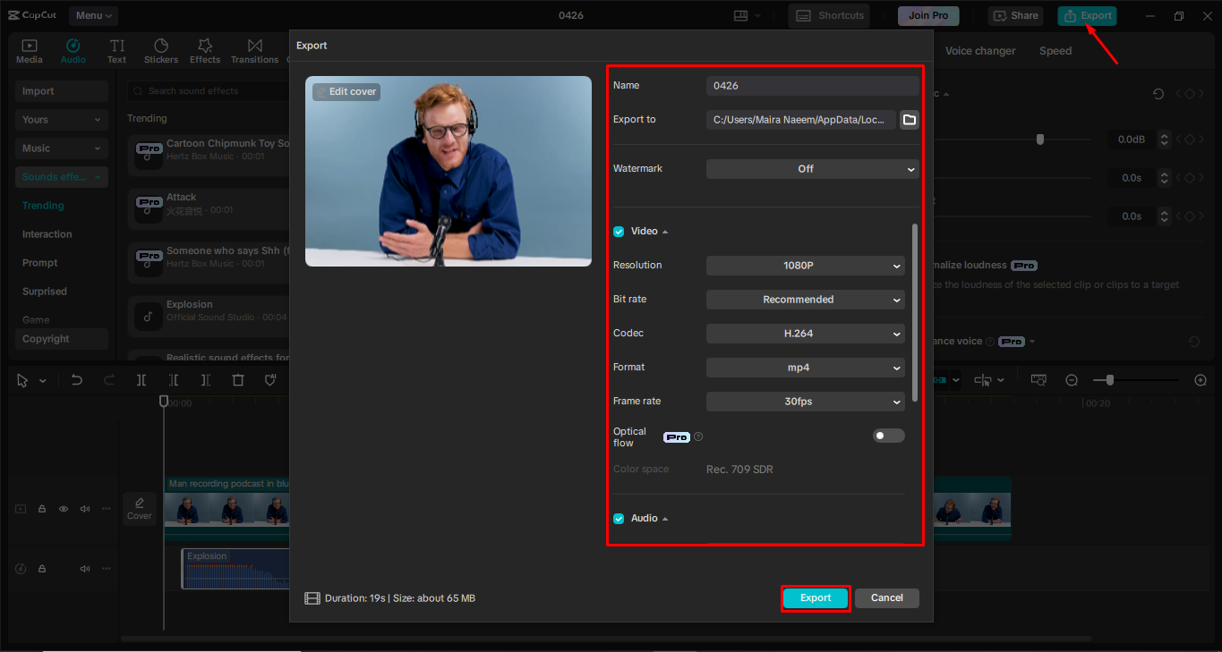Select the Interaction sound category
The height and width of the screenshot is (652, 1222).
point(47,234)
